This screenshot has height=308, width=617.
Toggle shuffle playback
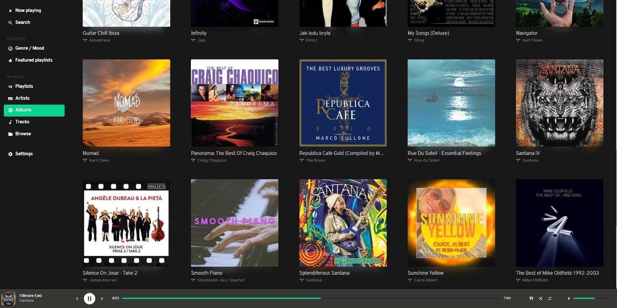[541, 298]
